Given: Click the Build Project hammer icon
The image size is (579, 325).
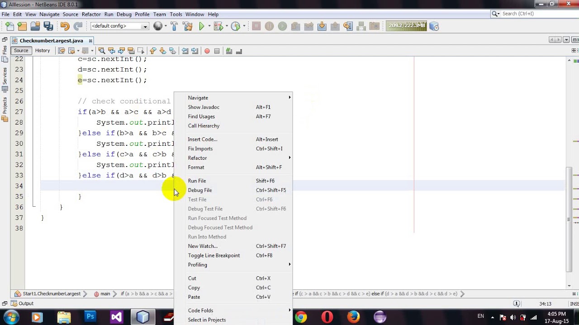Looking at the screenshot, I should click(x=174, y=26).
